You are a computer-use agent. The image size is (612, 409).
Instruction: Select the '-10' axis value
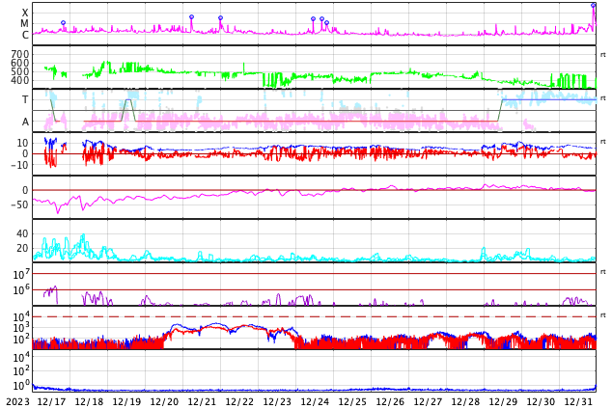point(19,165)
